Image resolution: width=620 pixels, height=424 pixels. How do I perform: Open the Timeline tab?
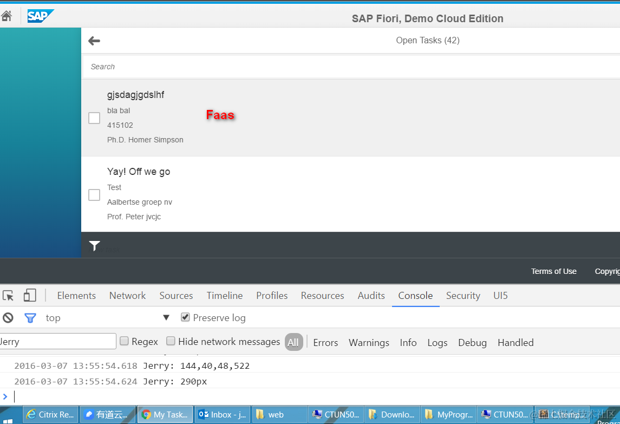[225, 296]
